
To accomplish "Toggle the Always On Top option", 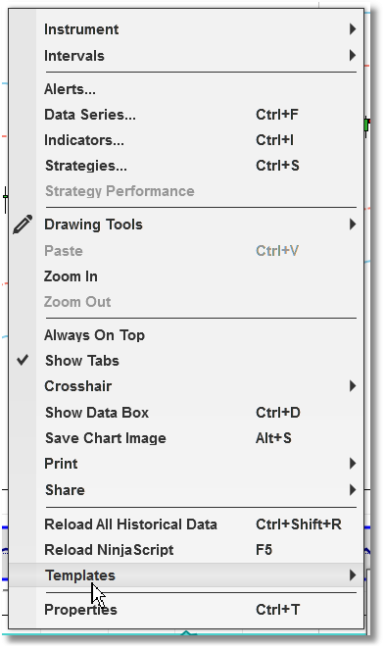I will [186, 335].
